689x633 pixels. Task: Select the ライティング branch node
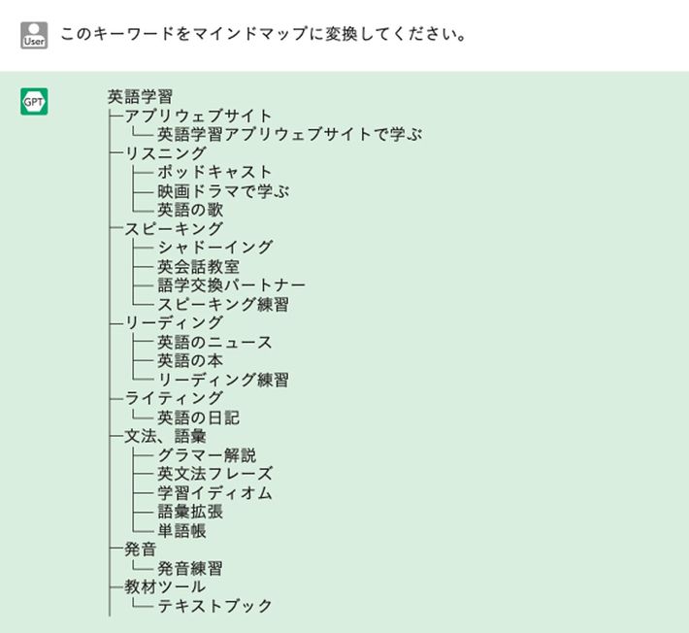coord(174,399)
